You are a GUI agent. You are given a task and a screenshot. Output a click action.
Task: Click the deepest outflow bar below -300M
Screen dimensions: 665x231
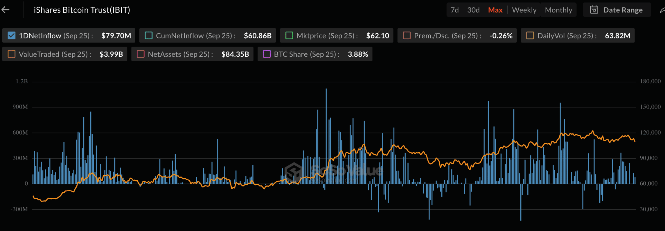click(521, 202)
